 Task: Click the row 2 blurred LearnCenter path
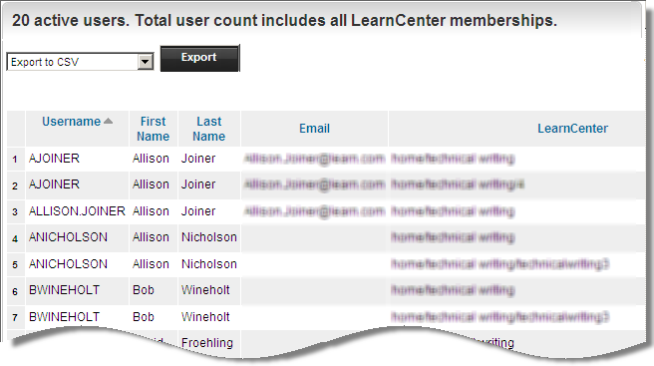(458, 184)
